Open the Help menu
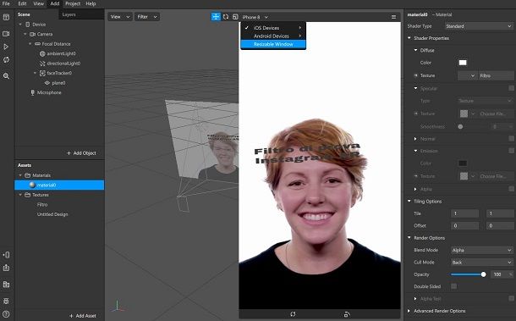Screen dimensions: 516x321 pyautogui.click(x=91, y=3)
